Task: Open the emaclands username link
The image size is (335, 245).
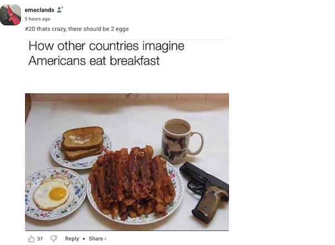Action: pos(39,10)
